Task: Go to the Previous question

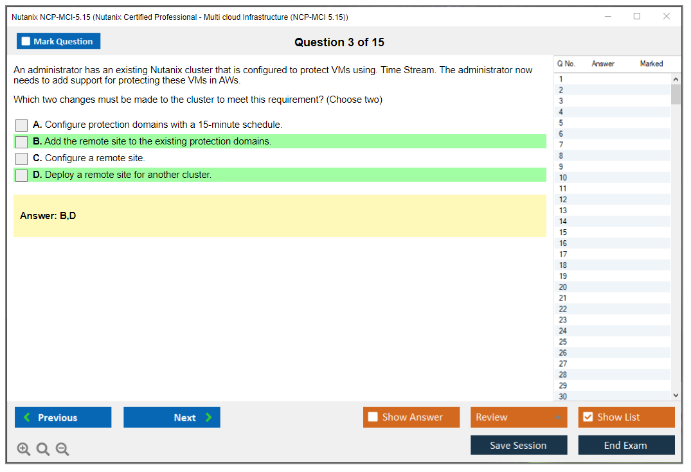Action: [x=63, y=417]
